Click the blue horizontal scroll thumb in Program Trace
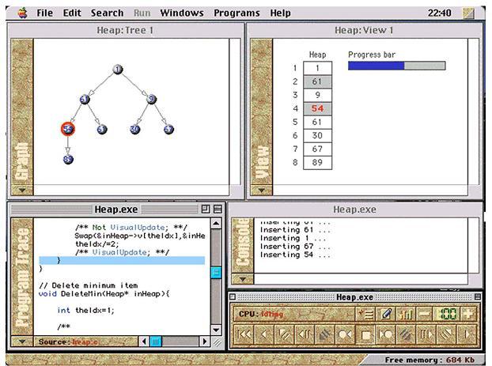Image resolution: width=492 pixels, height=366 pixels. [x=156, y=341]
